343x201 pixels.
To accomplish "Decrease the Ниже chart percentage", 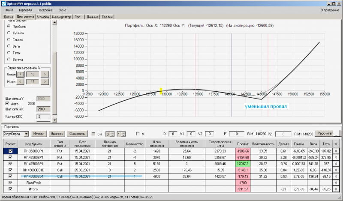I will point(20,82).
